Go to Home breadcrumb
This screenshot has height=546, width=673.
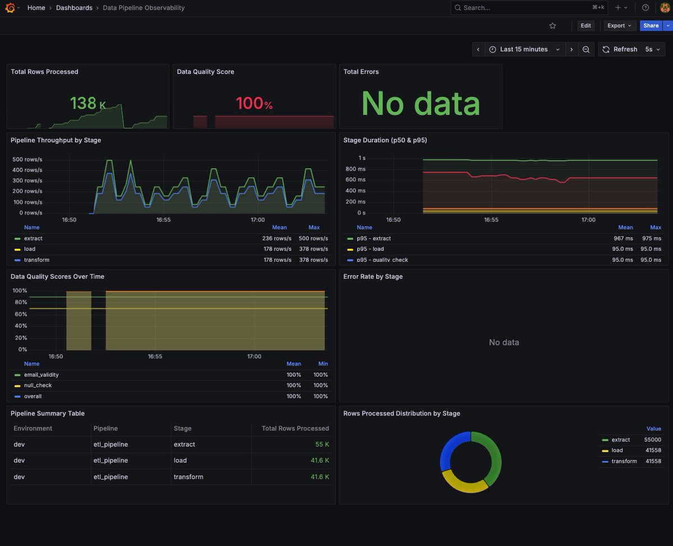coord(36,8)
